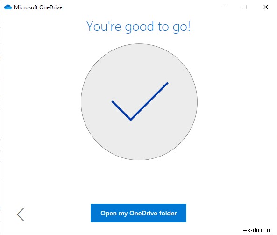Image resolution: width=277 pixels, height=235 pixels.
Task: Click the disabled maximize button
Action: [x=244, y=7]
